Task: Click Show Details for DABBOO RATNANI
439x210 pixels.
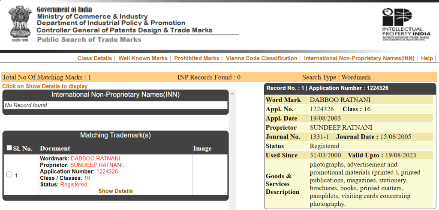Action: pyautogui.click(x=115, y=191)
